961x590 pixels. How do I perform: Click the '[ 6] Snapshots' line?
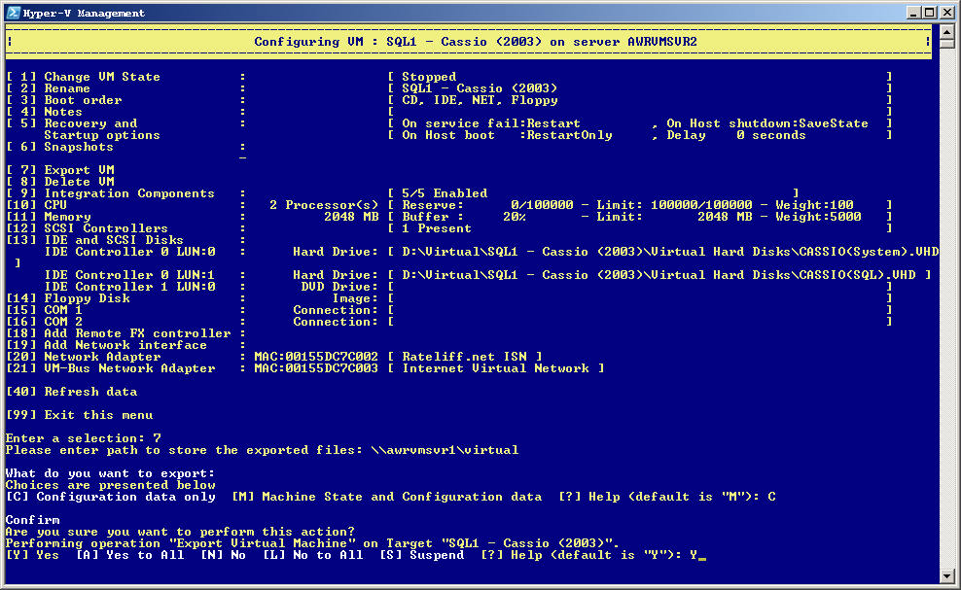(60, 147)
